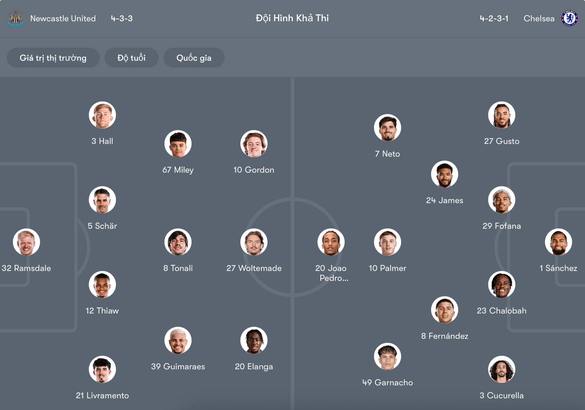Open player profile of 10 Gordon
This screenshot has height=410, width=585.
(x=254, y=144)
